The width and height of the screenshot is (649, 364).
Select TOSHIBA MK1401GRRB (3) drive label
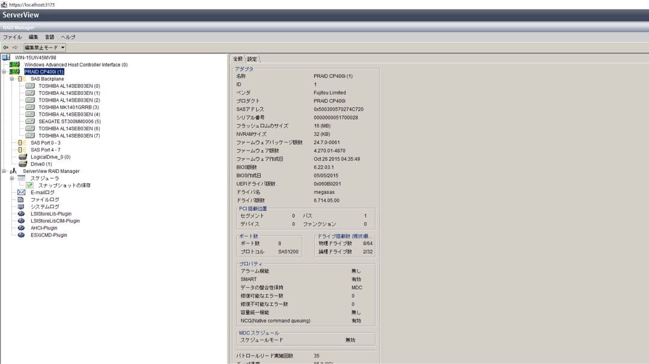(69, 107)
